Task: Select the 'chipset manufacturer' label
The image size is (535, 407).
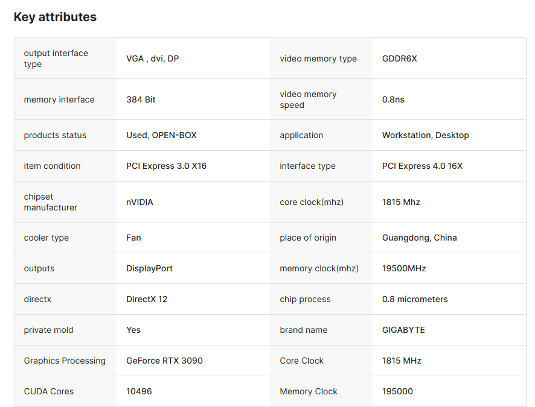Action: point(51,202)
